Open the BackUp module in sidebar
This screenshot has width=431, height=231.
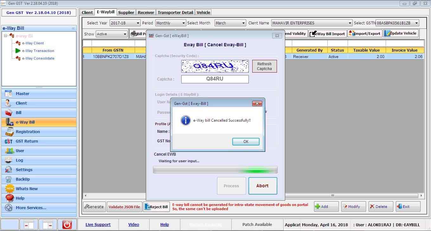click(23, 179)
